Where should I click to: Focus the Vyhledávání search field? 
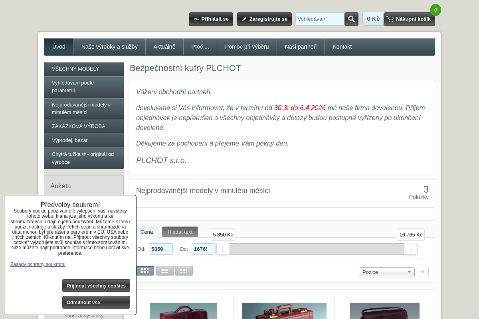[x=320, y=19]
